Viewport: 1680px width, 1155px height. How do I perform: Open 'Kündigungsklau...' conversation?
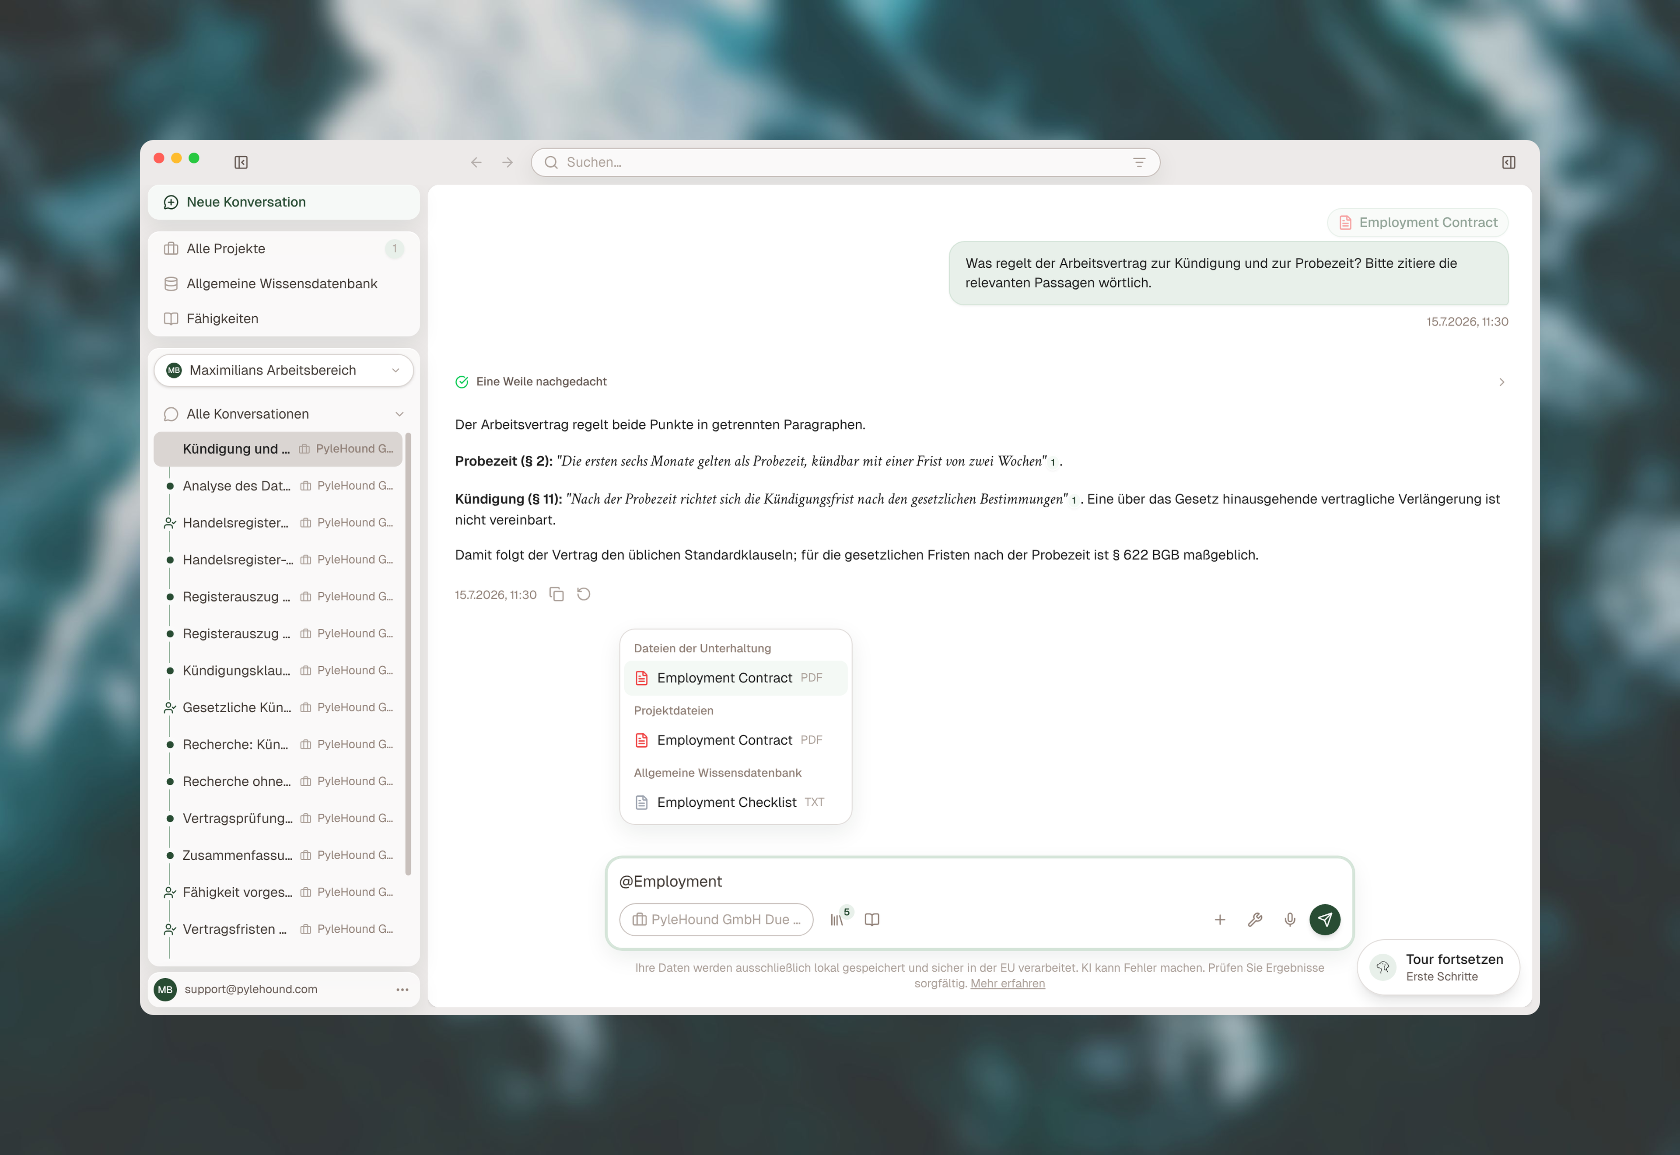(x=279, y=670)
